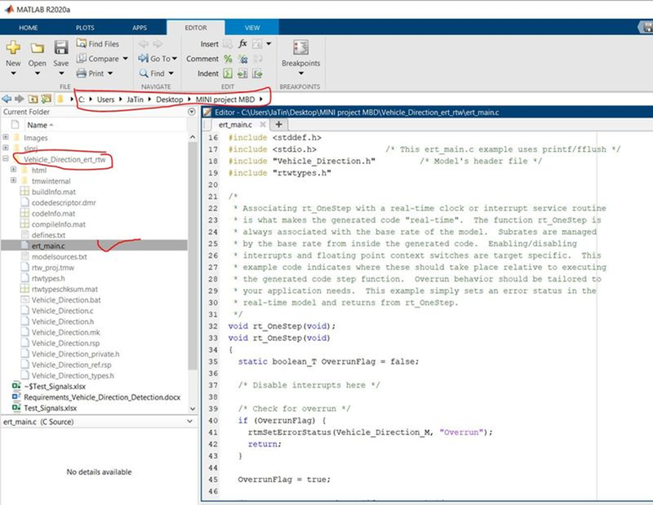Open the Current Folder panel actions menu
This screenshot has height=505, width=653.
[192, 112]
